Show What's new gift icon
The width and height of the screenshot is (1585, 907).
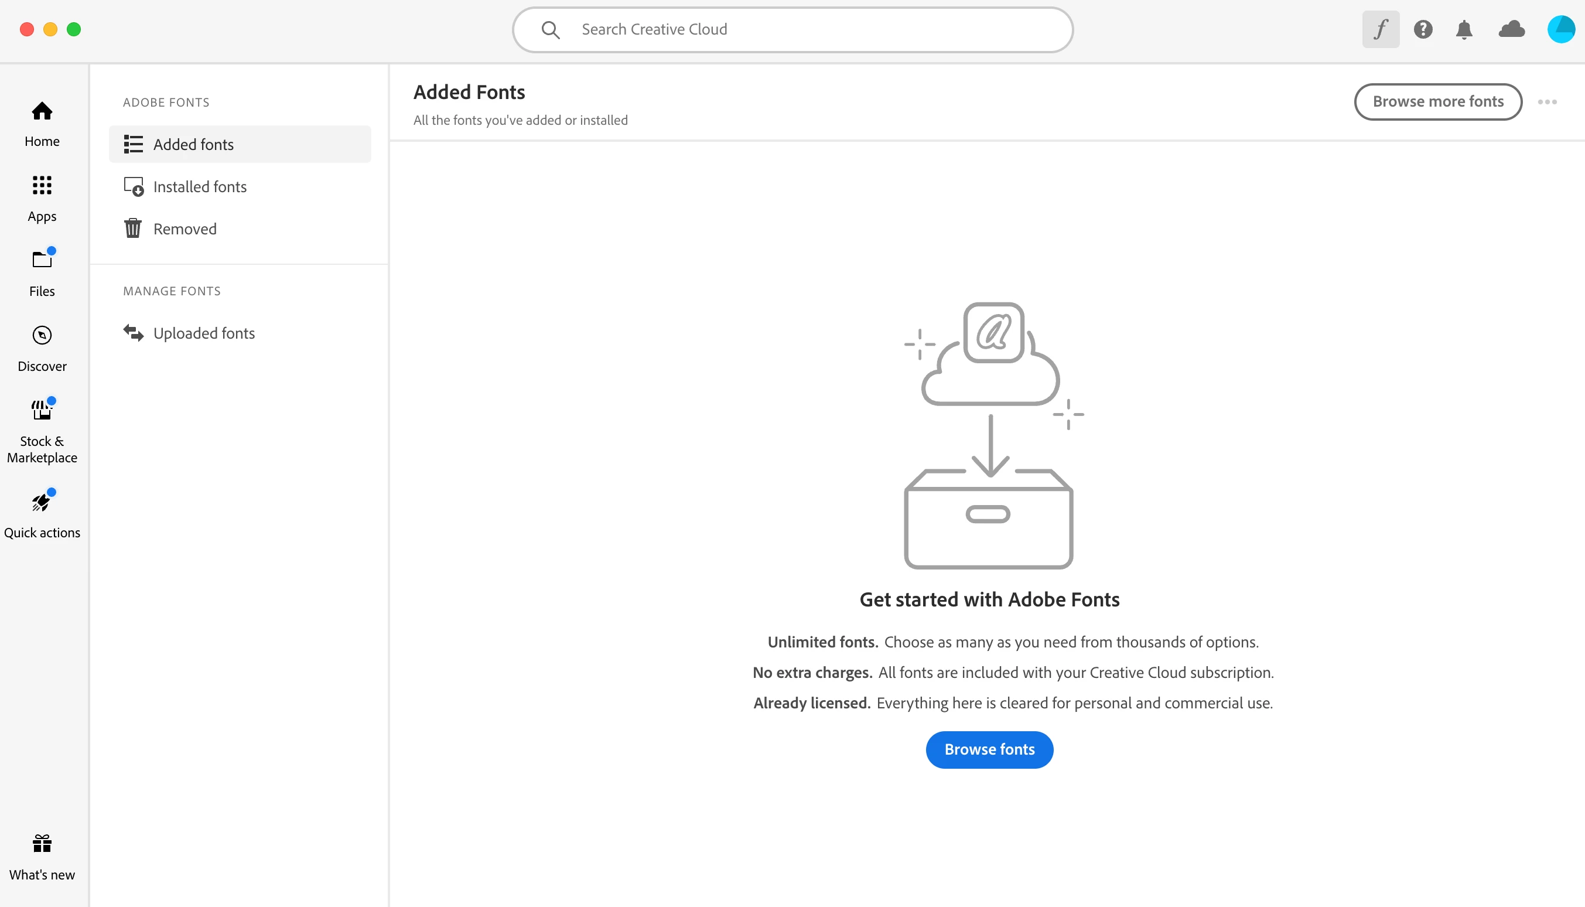point(42,857)
